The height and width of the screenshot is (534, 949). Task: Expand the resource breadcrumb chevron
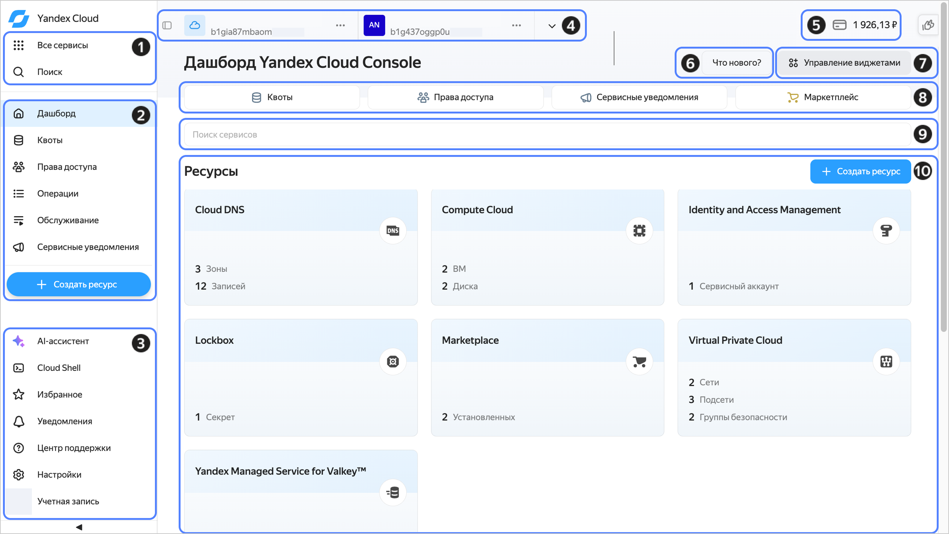(552, 26)
